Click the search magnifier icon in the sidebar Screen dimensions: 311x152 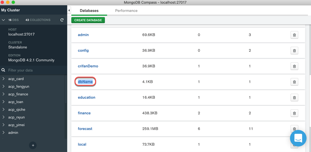click(3, 70)
